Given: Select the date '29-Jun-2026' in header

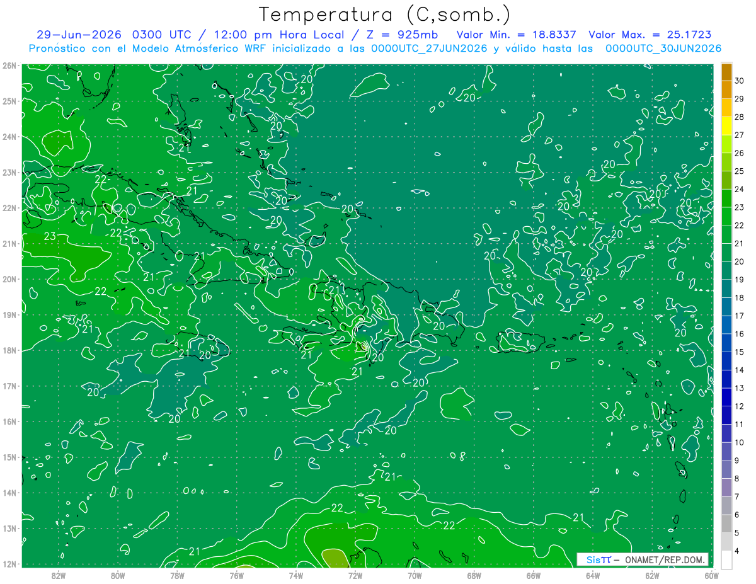Looking at the screenshot, I should click(x=79, y=34).
